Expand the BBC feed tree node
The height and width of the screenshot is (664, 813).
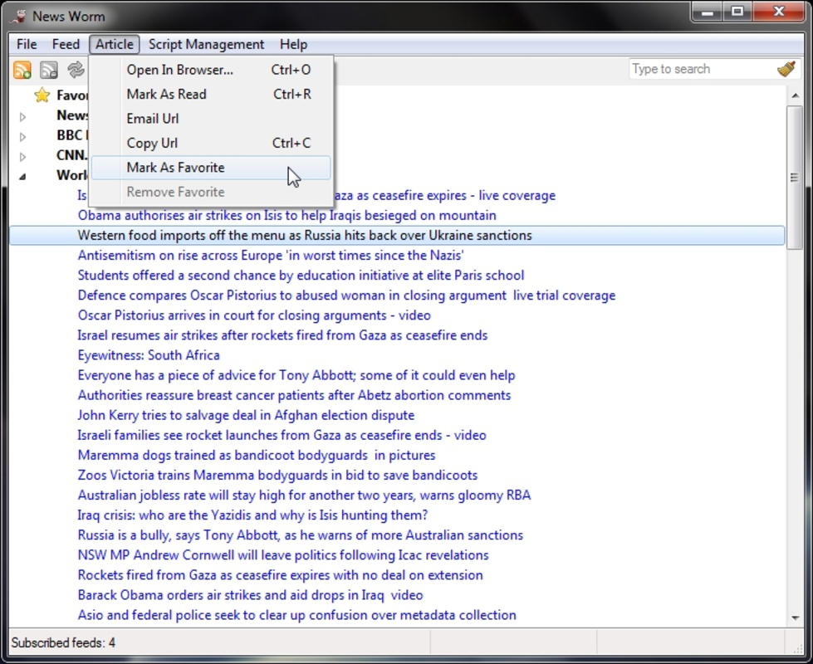coord(22,136)
